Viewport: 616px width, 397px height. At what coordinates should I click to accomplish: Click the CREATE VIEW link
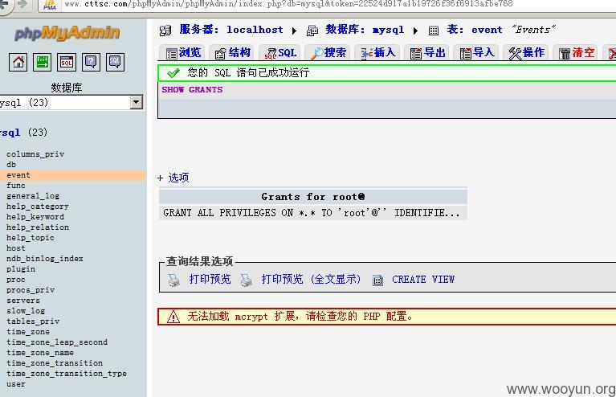(423, 280)
